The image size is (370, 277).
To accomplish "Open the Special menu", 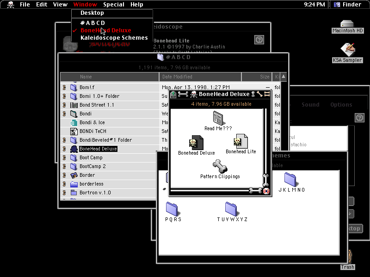I will [114, 5].
